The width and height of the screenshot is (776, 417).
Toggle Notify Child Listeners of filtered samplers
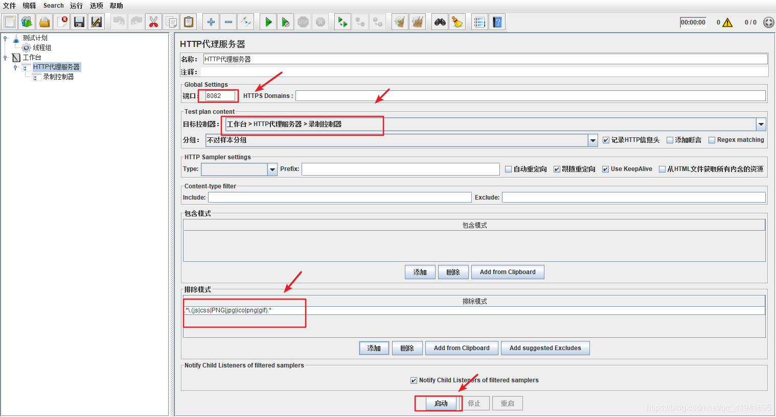(414, 380)
